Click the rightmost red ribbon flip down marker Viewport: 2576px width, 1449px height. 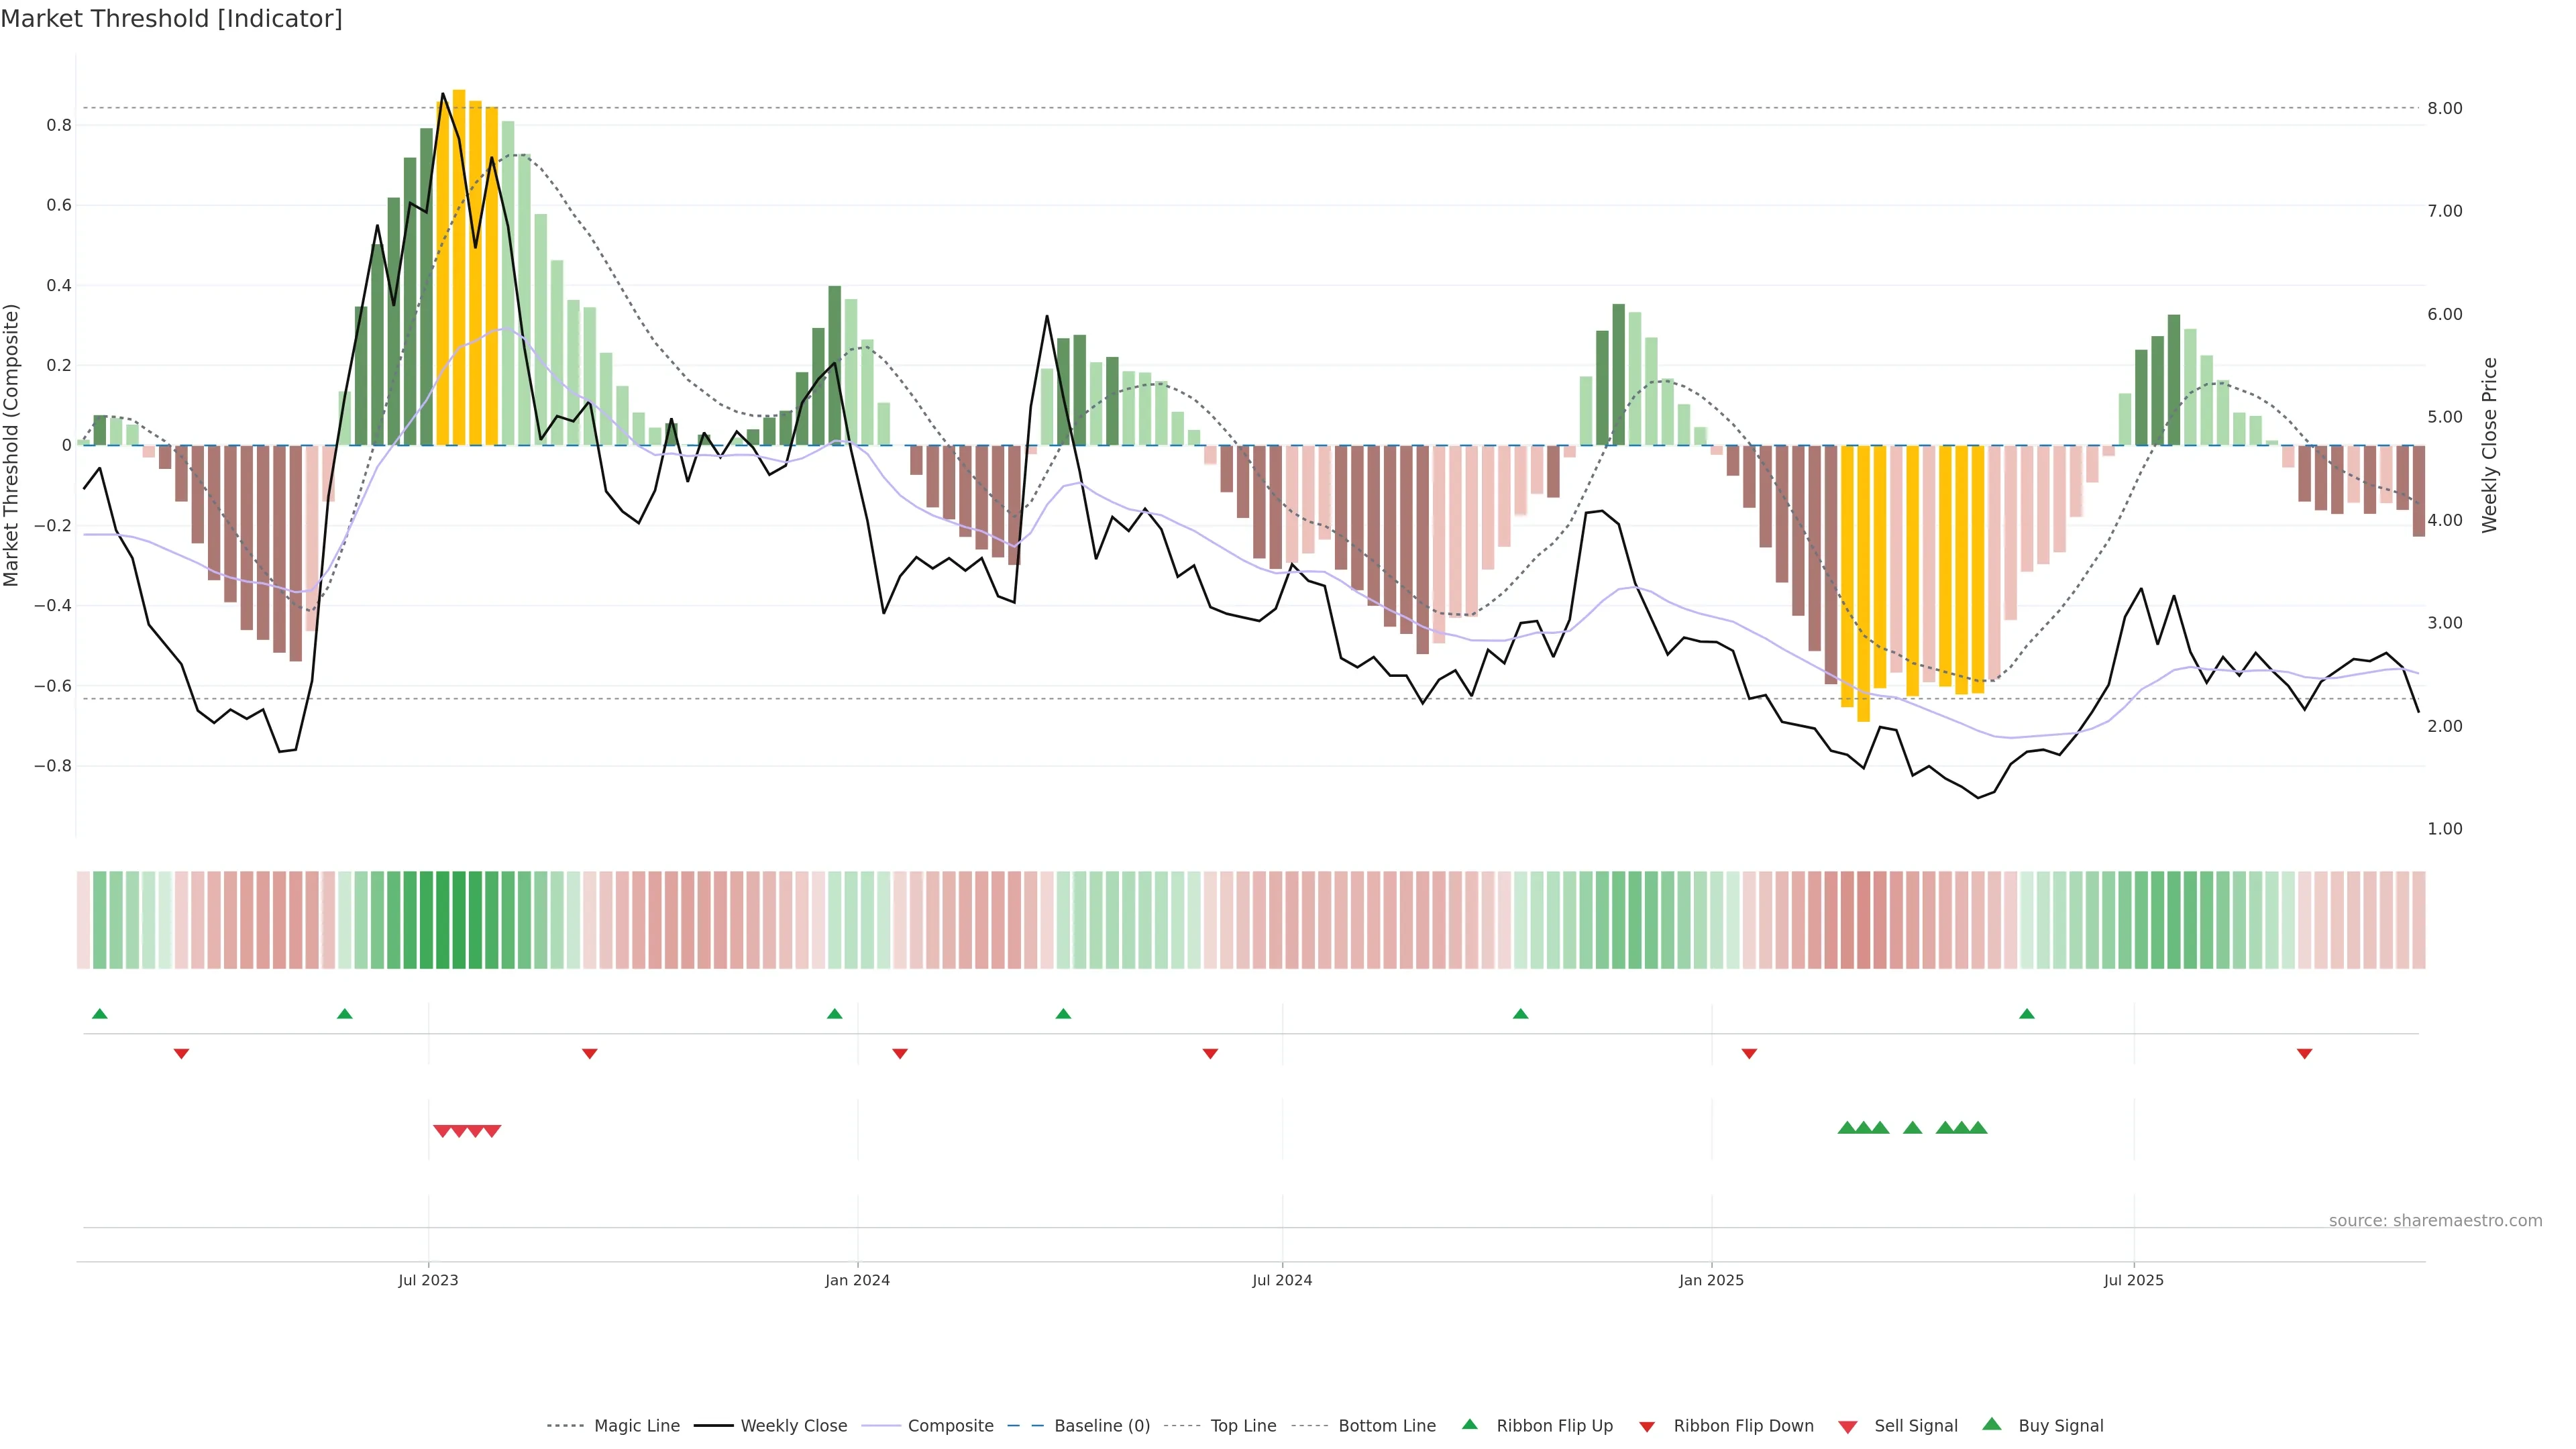pos(2304,1054)
